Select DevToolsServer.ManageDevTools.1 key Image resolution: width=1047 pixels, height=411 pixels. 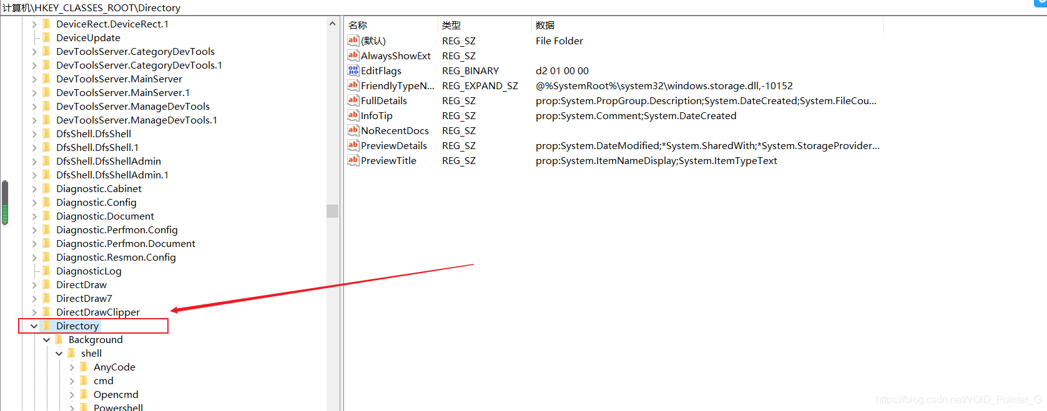coord(137,120)
